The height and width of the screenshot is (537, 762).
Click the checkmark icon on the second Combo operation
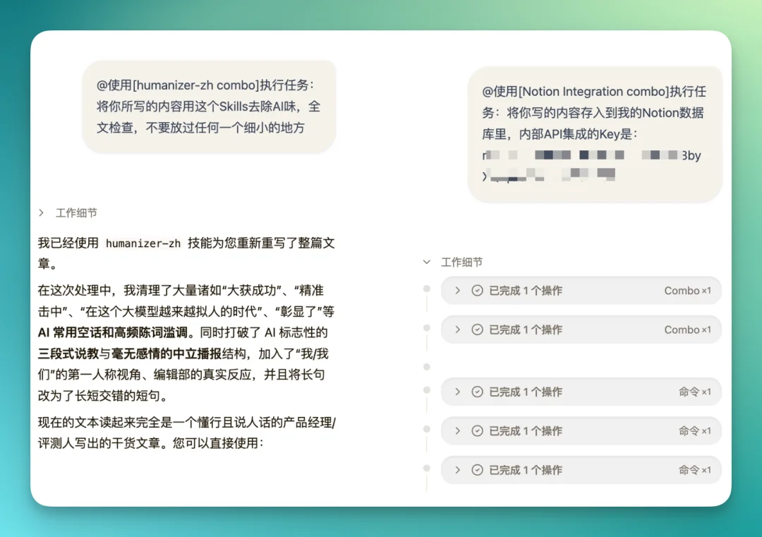(x=476, y=330)
